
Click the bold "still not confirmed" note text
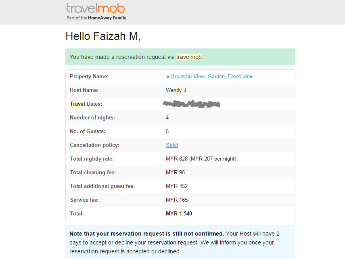click(x=146, y=234)
